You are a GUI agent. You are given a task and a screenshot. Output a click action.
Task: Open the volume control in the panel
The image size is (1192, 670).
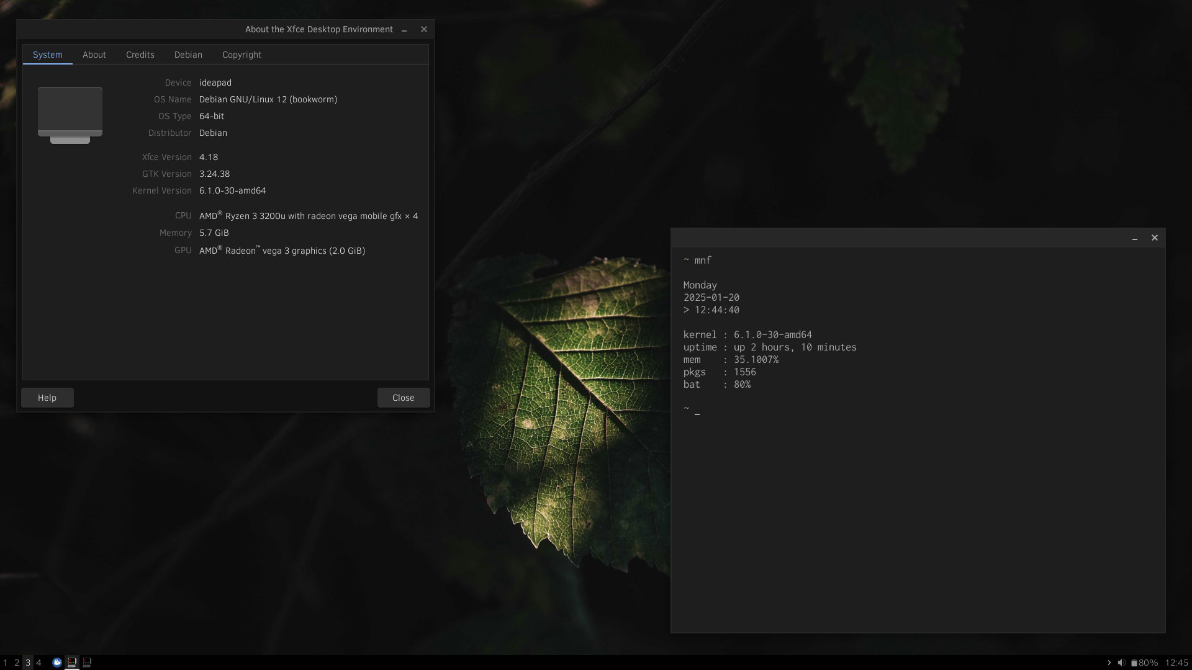[1121, 663]
